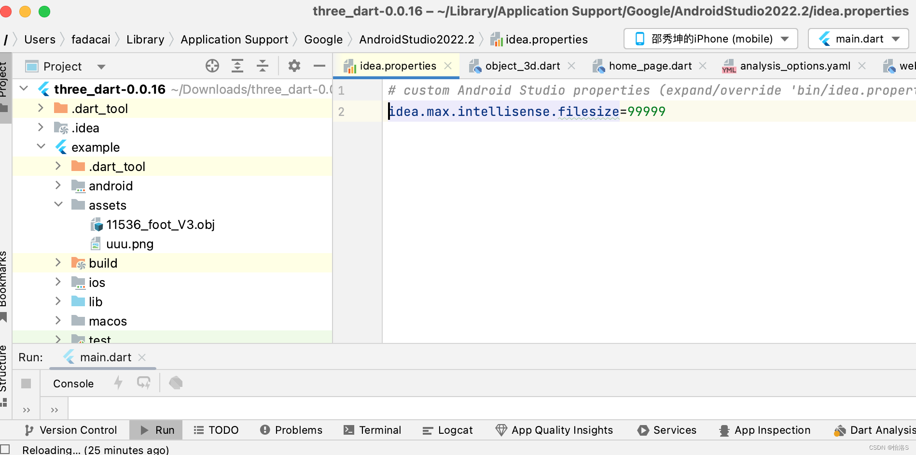Collapse the example folder
The height and width of the screenshot is (455, 916).
(41, 147)
